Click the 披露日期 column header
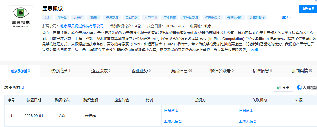 pyautogui.click(x=34, y=100)
